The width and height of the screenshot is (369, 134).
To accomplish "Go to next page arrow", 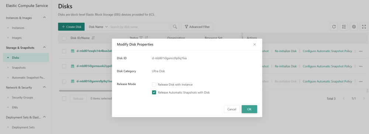I will 364,99.
